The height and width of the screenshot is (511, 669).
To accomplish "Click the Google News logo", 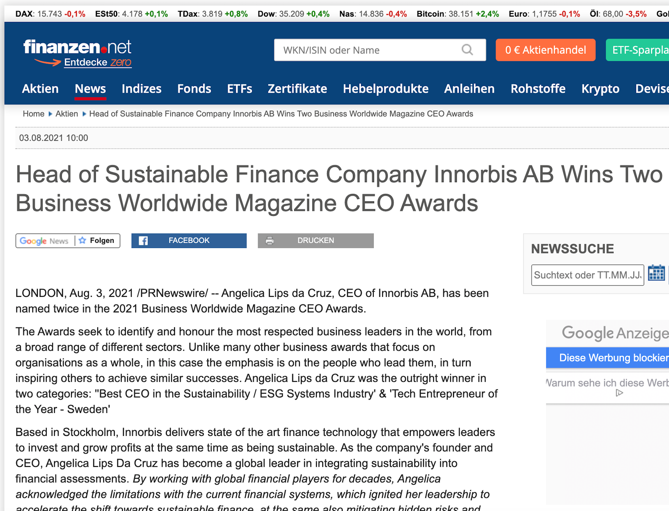I will [x=44, y=241].
